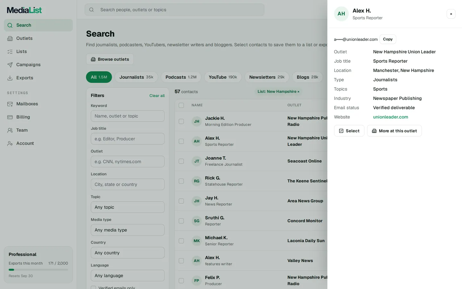Screen dimensions: 462x289
Task: Click the Search magnifier icon in sidebar
Action: click(x=10, y=25)
